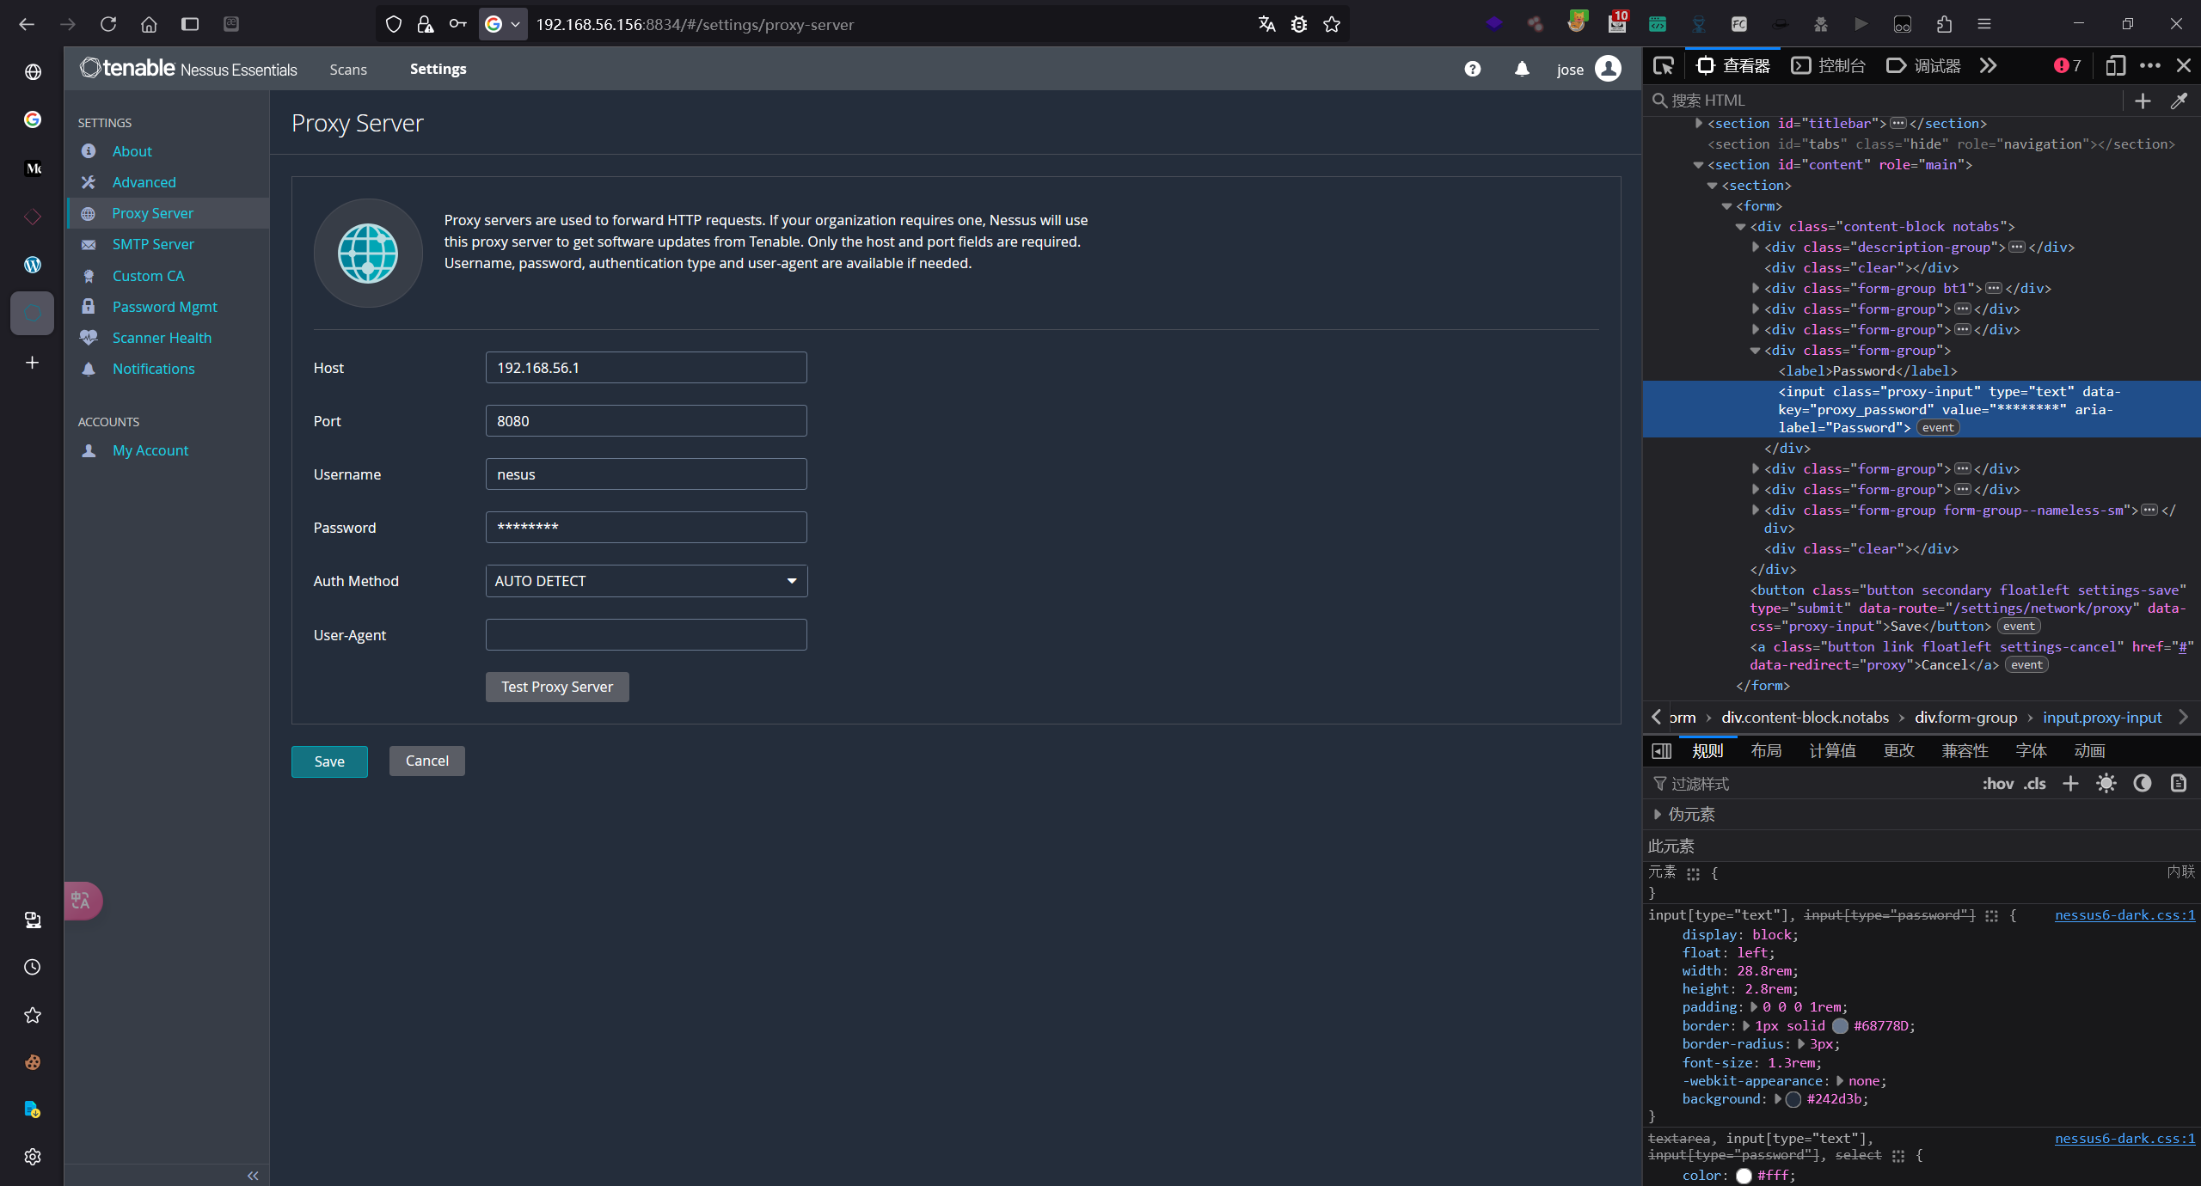This screenshot has height=1186, width=2201.
Task: Click the border color swatch #68778D
Action: [1840, 1026]
